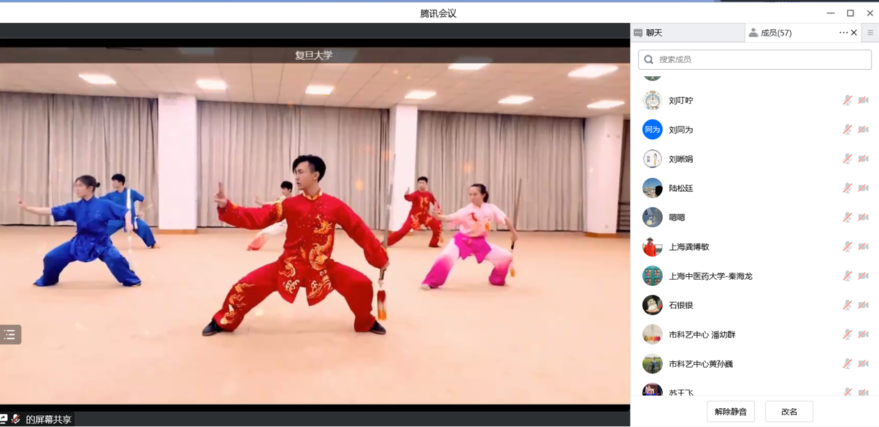Toggle the microphone status for 刘叮咛
Viewport: 879px width, 427px height.
coord(847,100)
